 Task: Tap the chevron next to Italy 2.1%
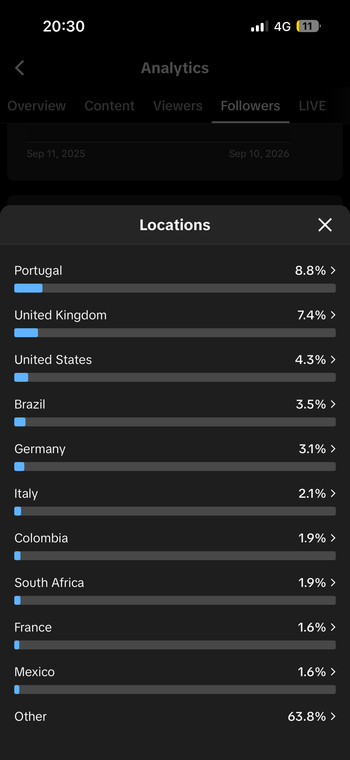(x=333, y=493)
